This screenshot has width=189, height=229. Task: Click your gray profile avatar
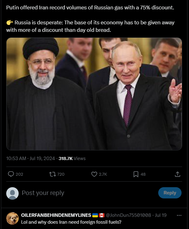12,193
